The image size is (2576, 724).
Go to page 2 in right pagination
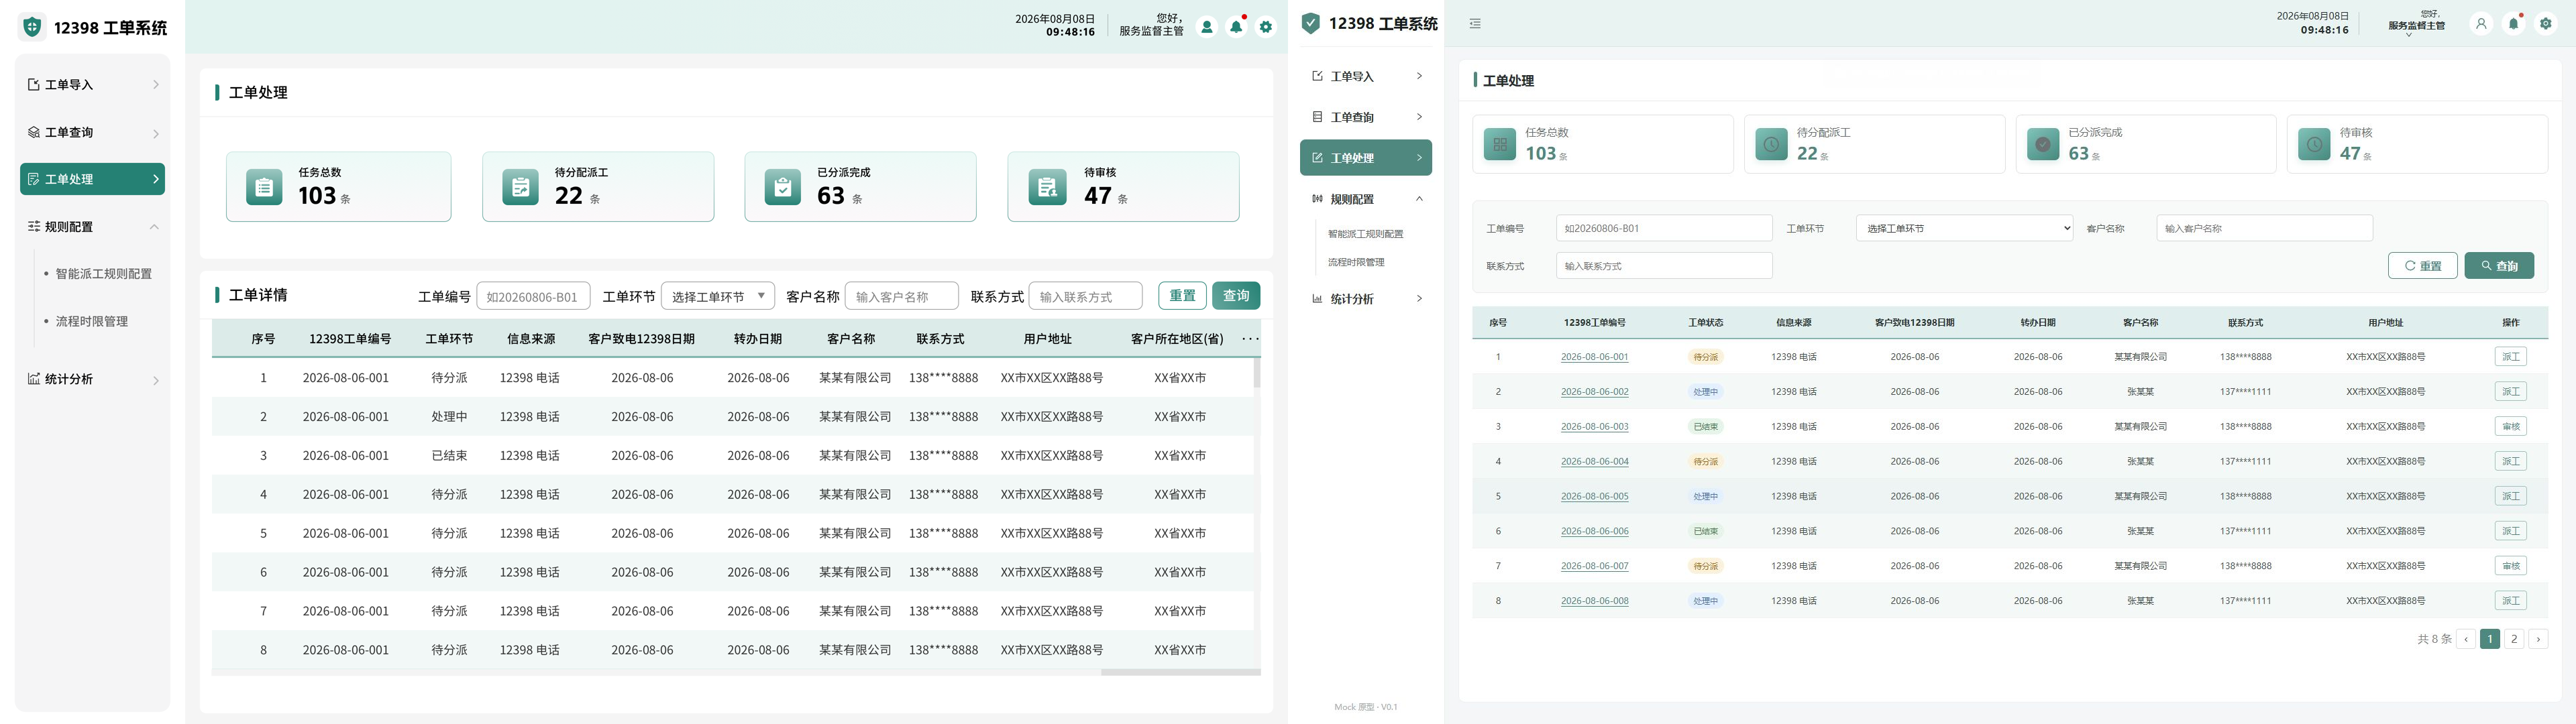pyautogui.click(x=2514, y=639)
